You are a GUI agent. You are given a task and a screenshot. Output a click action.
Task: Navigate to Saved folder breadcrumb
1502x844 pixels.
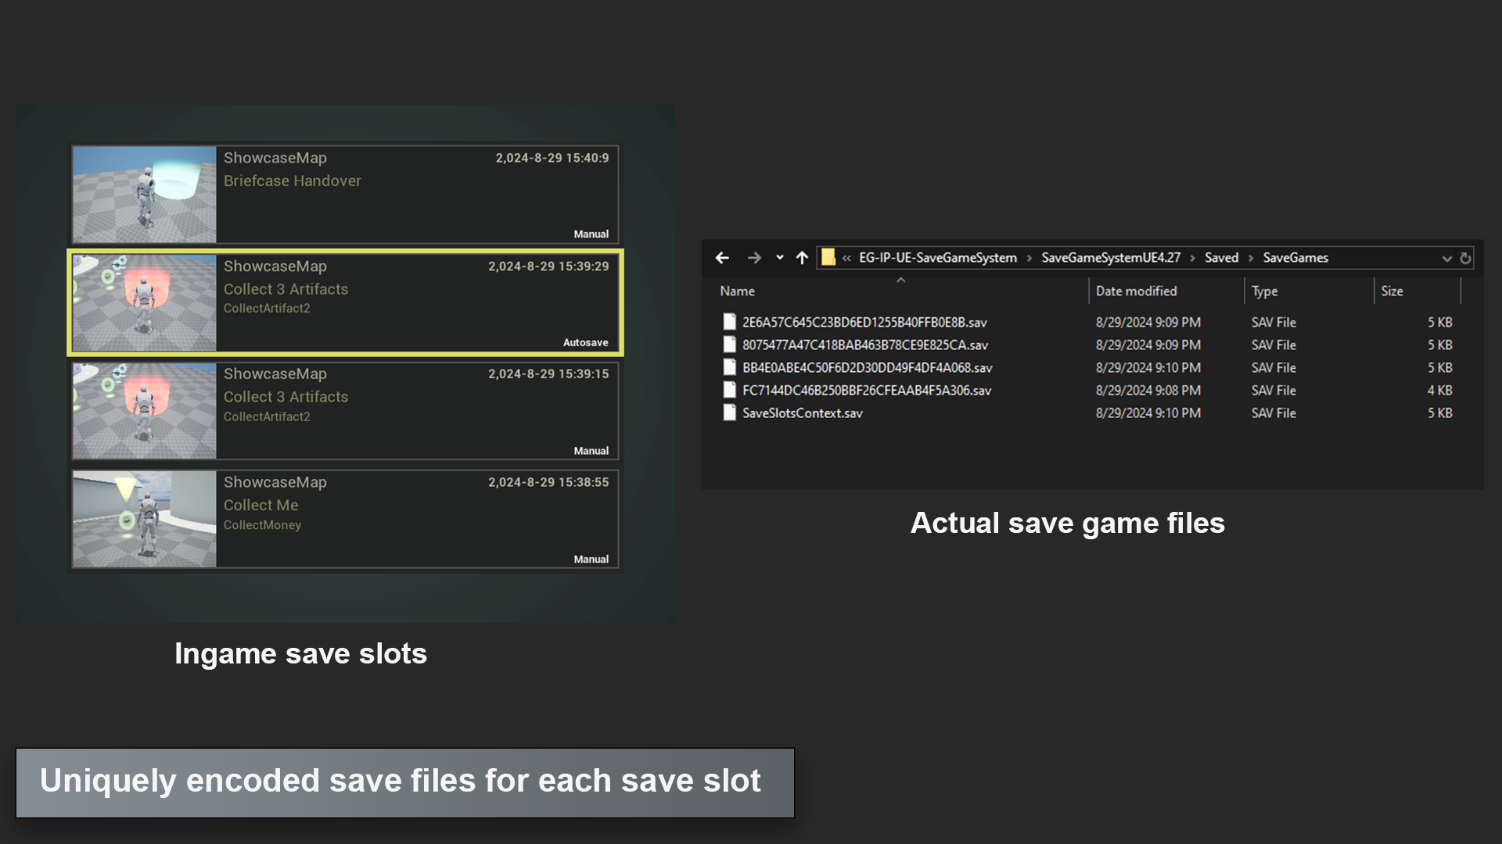pos(1221,258)
